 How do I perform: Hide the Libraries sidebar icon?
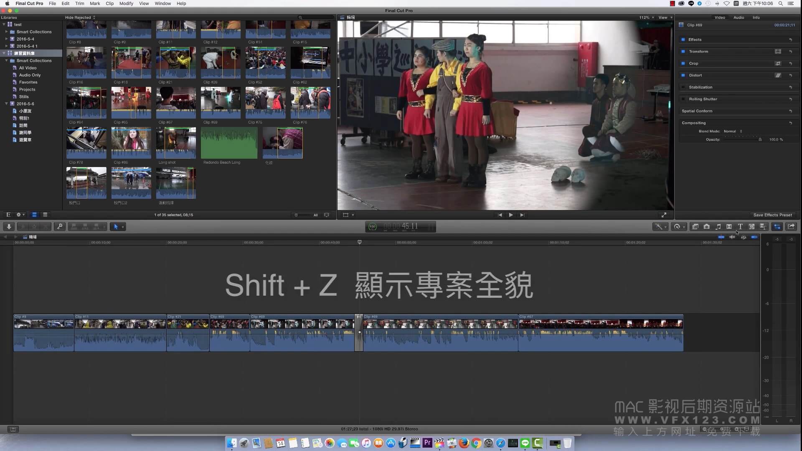click(x=8, y=215)
